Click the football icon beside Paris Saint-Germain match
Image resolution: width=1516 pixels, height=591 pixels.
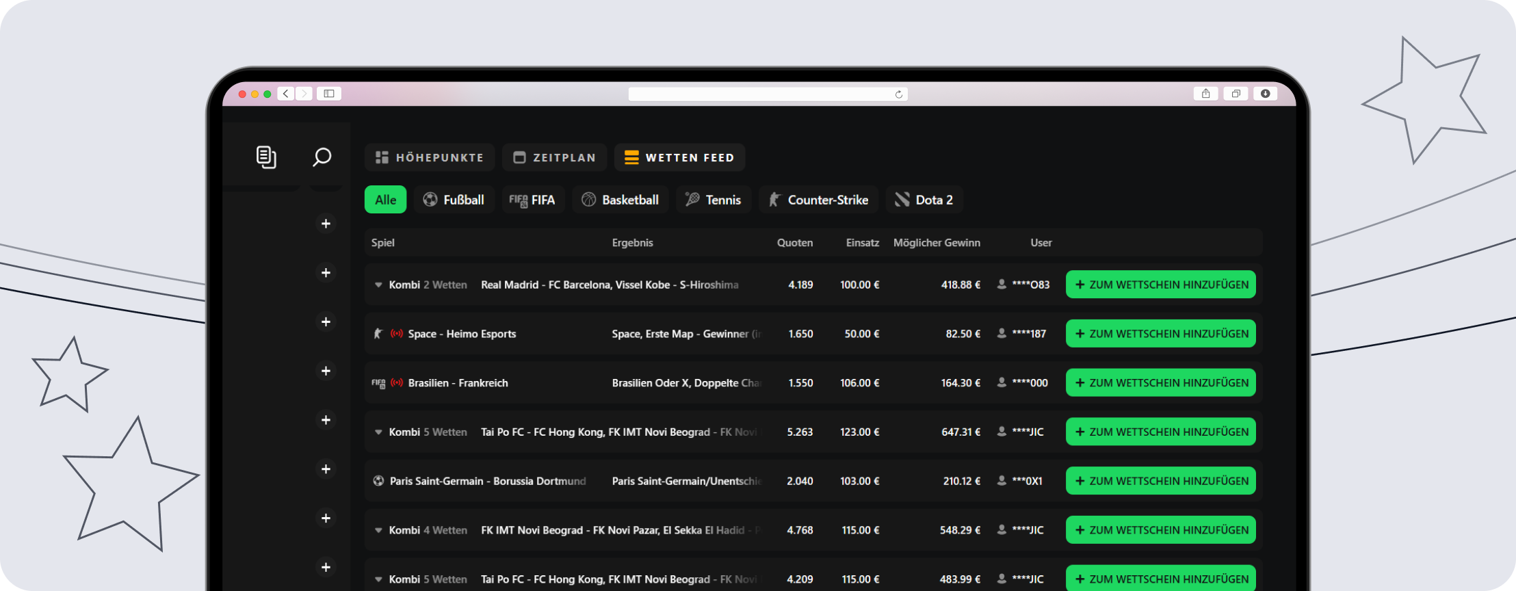(378, 481)
